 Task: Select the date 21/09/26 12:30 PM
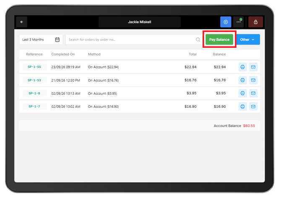click(x=65, y=80)
